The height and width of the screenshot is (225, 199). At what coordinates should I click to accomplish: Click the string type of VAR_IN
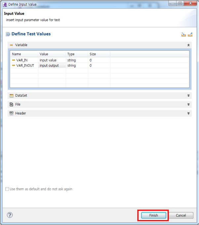click(77, 60)
